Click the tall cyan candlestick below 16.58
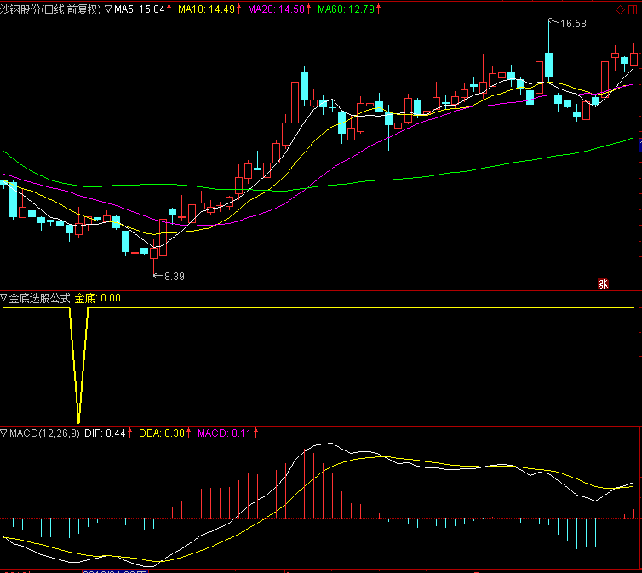This screenshot has width=642, height=573. point(548,65)
